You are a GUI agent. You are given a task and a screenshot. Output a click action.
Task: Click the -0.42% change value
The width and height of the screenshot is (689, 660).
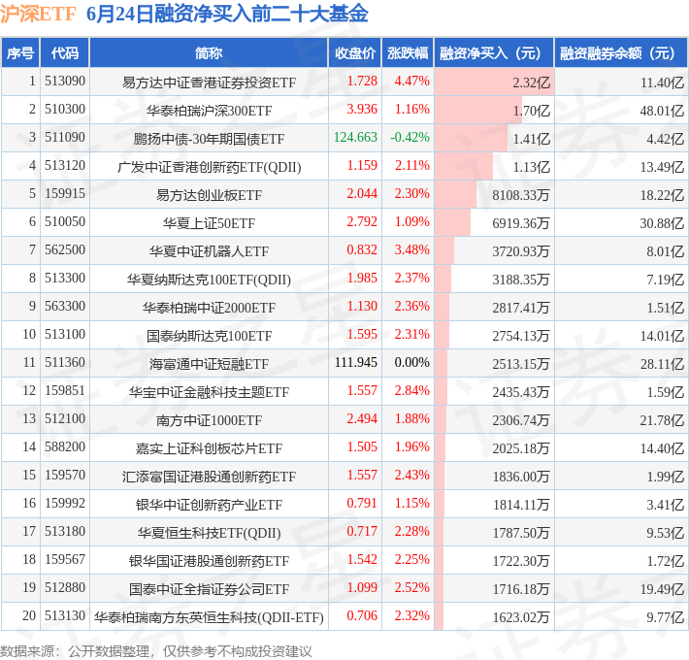410,138
